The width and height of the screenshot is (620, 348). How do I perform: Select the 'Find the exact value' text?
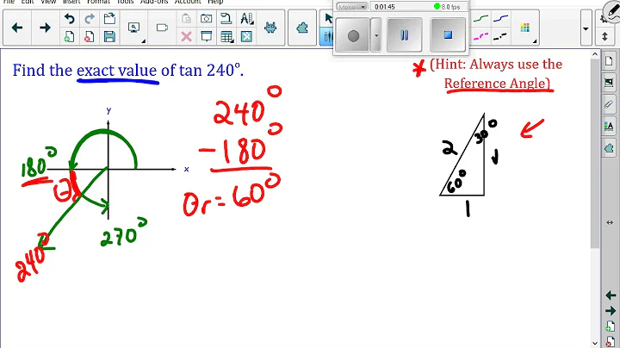(84, 71)
